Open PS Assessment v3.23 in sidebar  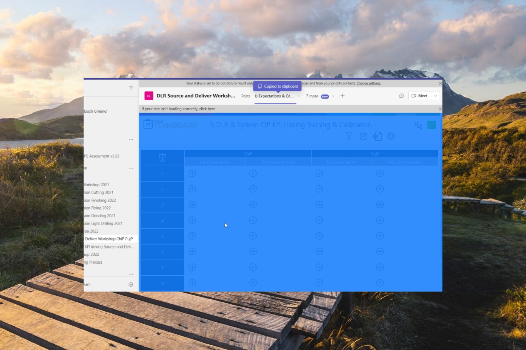pos(102,156)
